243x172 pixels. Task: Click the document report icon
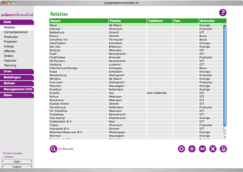223,149
